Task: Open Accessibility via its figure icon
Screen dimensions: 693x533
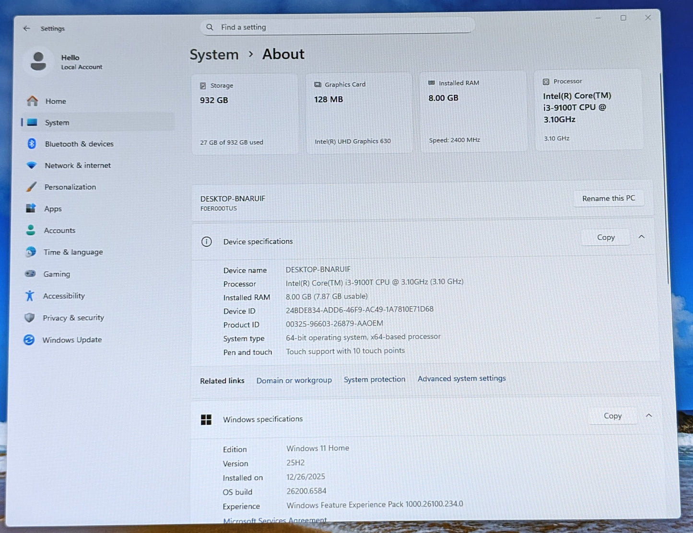Action: [30, 296]
